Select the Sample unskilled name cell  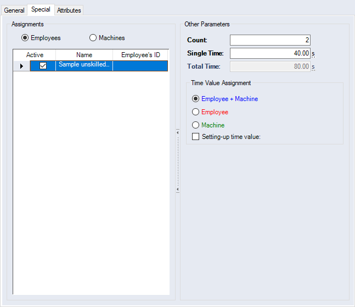coord(84,65)
